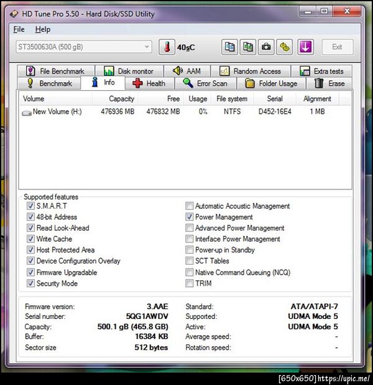Open the Folder Usage tab
Viewport: 373px width, 385px height.
tap(271, 83)
